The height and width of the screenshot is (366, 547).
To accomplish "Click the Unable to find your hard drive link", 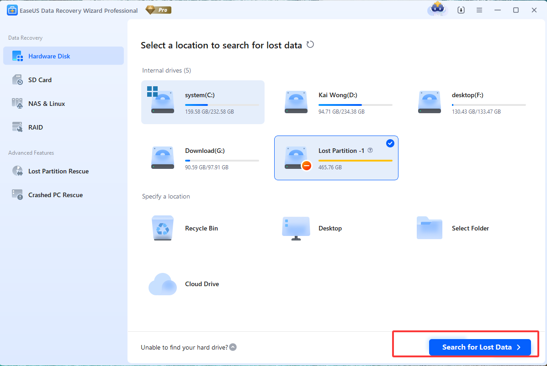I will click(184, 347).
